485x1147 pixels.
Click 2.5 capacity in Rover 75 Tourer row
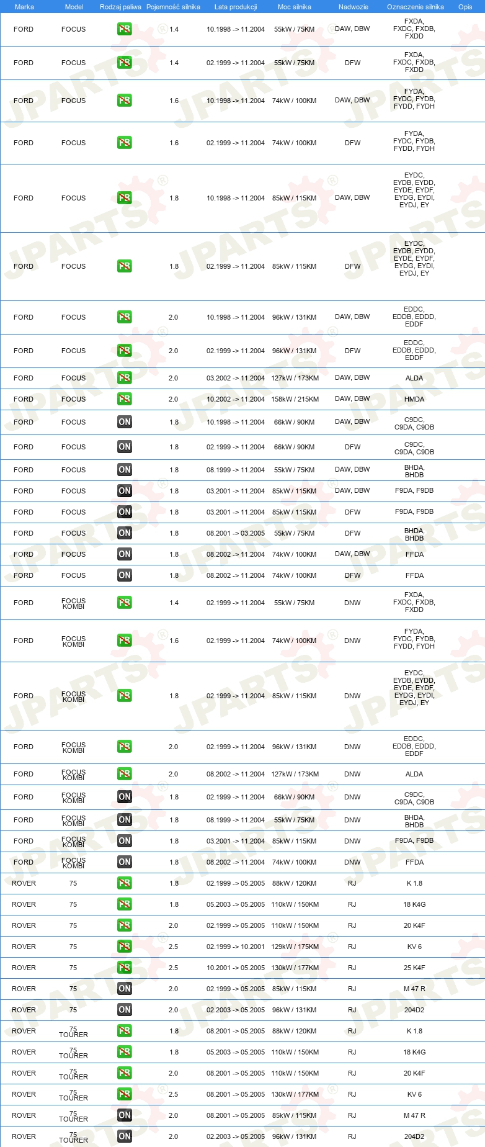(x=173, y=1094)
